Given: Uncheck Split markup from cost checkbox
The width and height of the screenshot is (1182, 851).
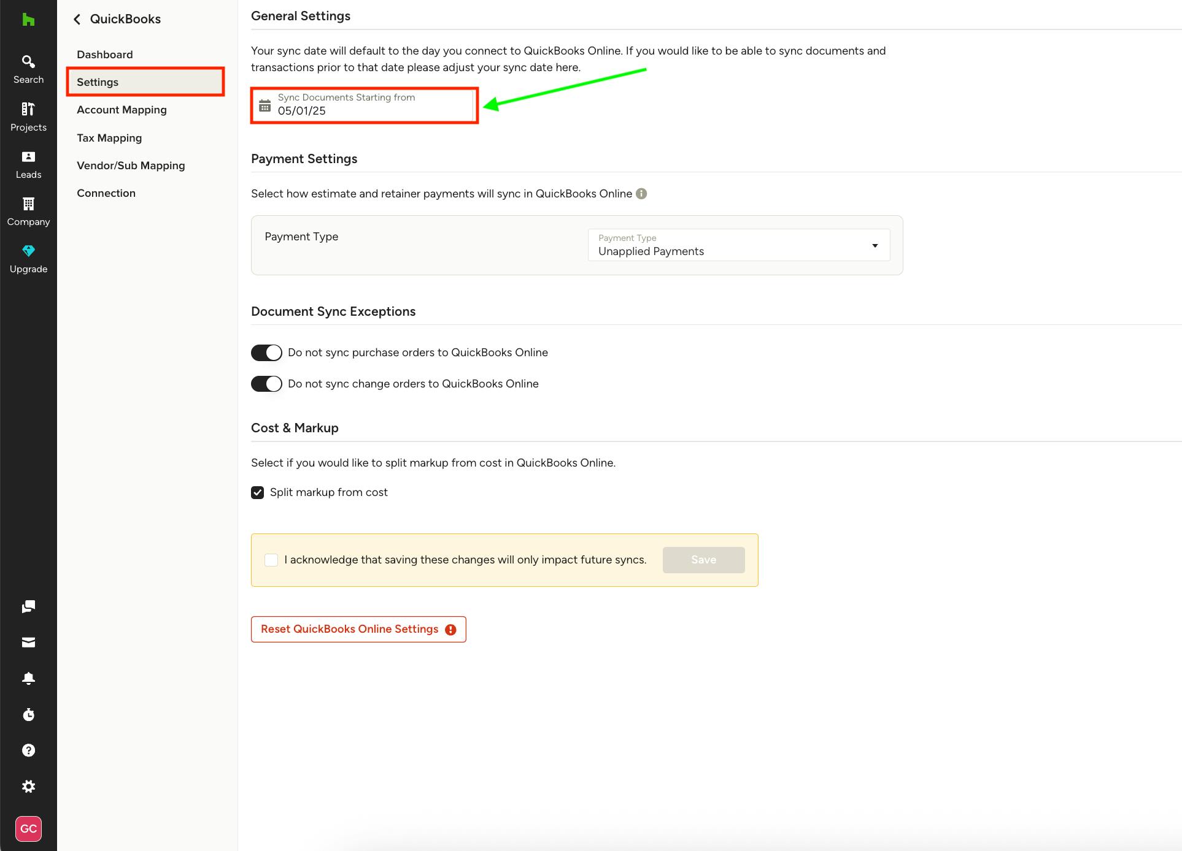Looking at the screenshot, I should pyautogui.click(x=258, y=492).
